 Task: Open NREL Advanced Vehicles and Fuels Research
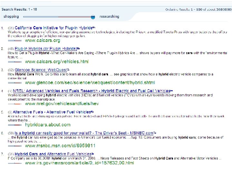tap(92, 91)
